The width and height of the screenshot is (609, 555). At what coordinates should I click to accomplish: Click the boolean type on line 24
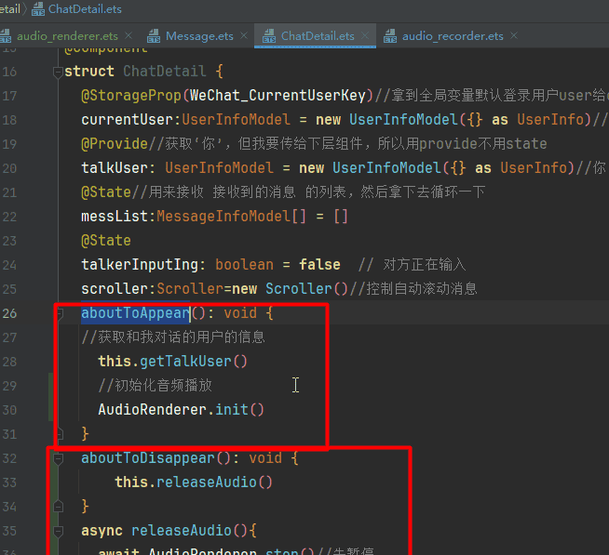click(x=244, y=265)
